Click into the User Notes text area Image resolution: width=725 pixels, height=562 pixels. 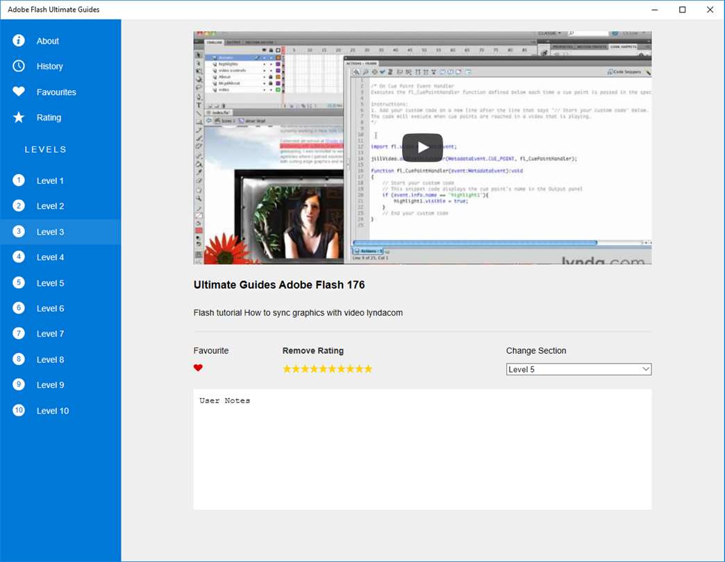423,450
